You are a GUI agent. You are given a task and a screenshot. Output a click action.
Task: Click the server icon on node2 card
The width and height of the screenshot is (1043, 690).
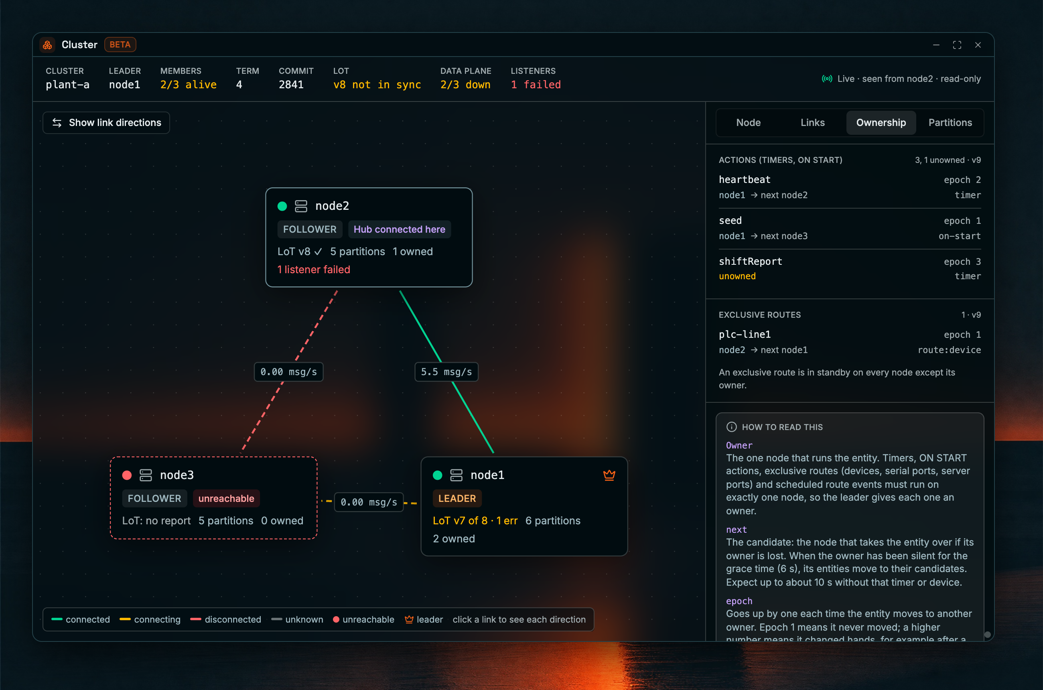coord(301,206)
